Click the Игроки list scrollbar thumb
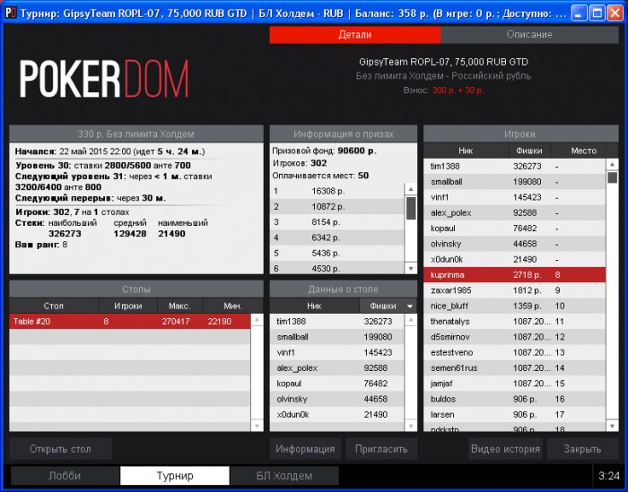628x492 pixels. point(612,177)
